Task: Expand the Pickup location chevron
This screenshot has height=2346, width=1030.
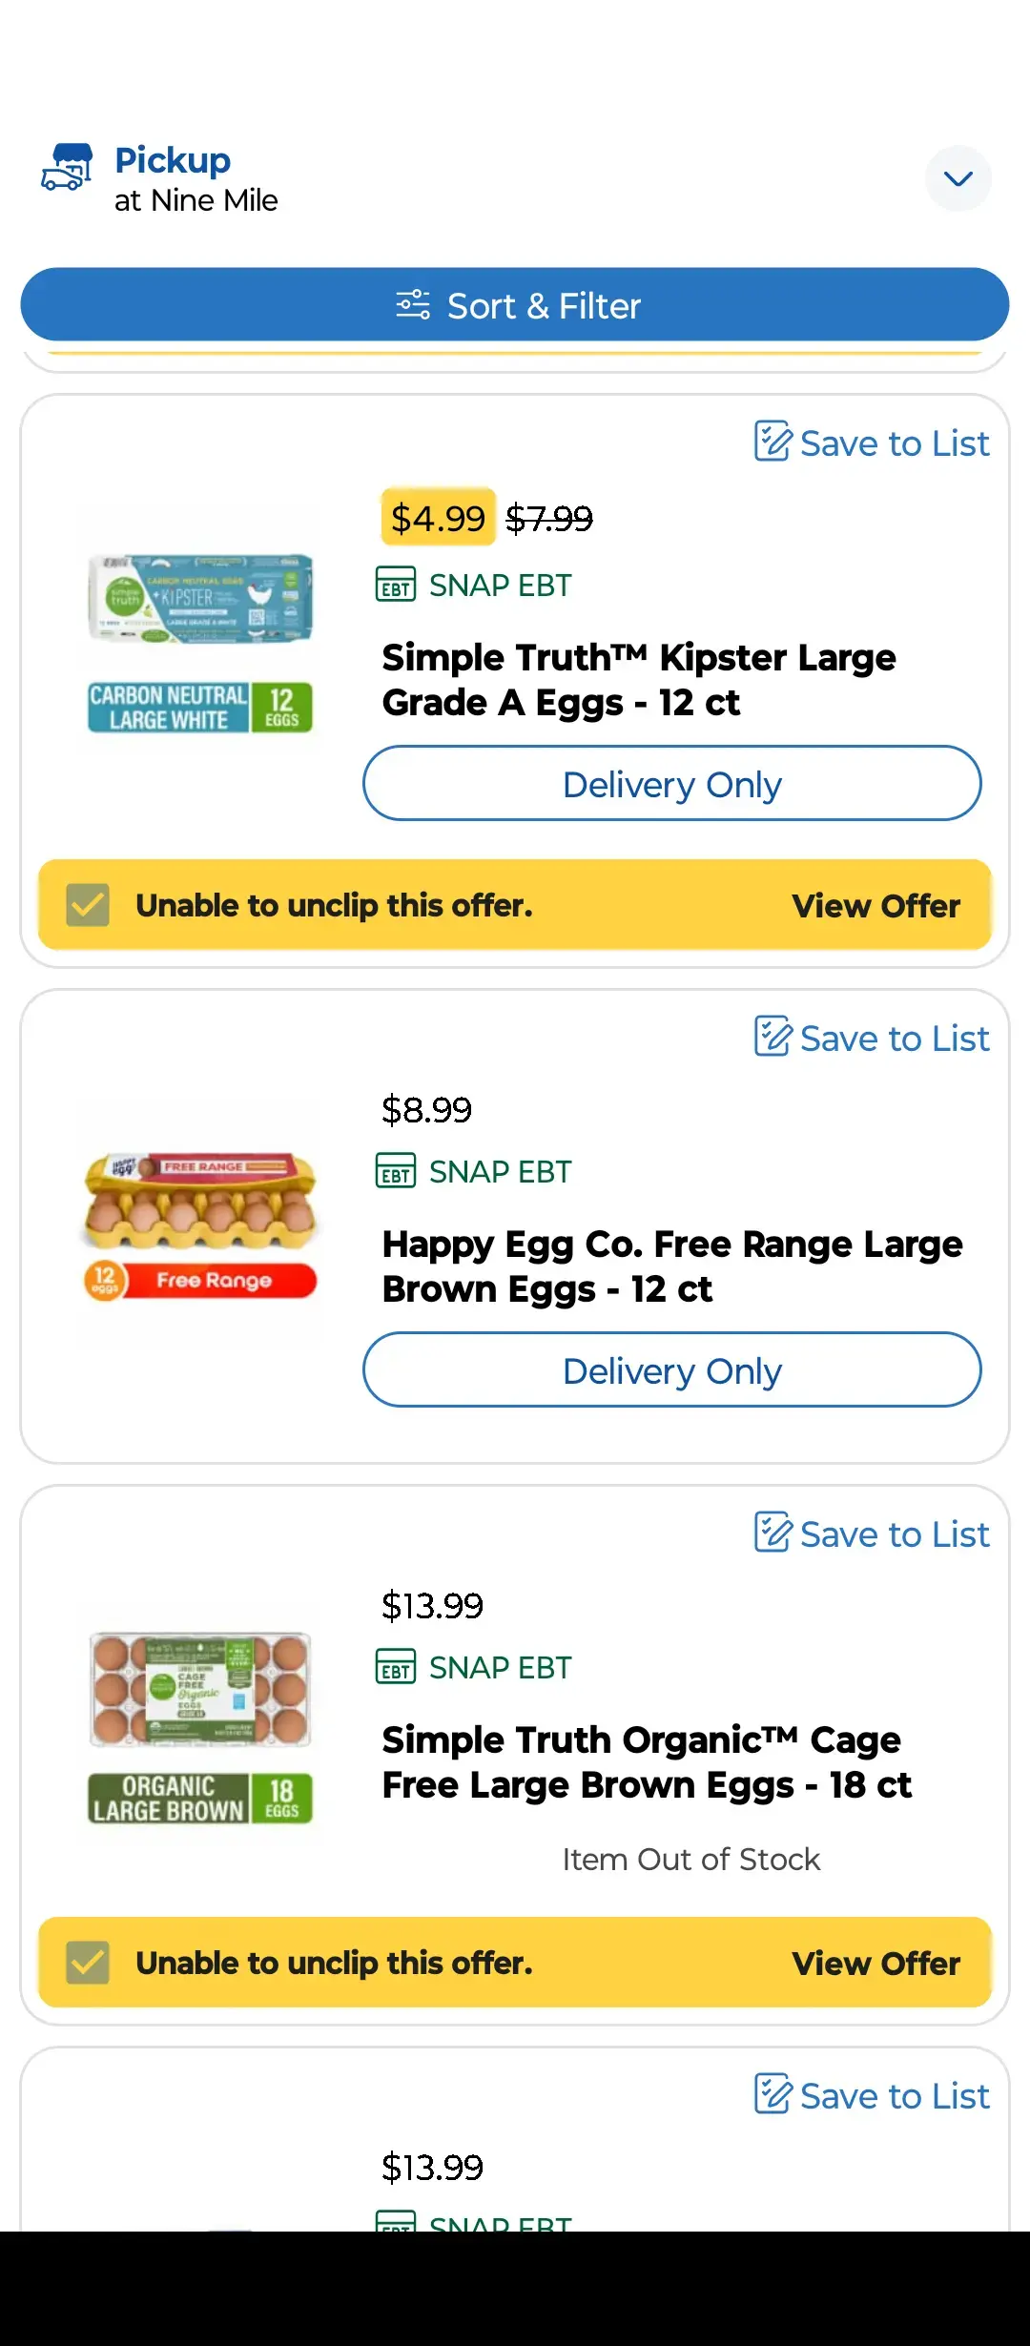Action: [958, 178]
